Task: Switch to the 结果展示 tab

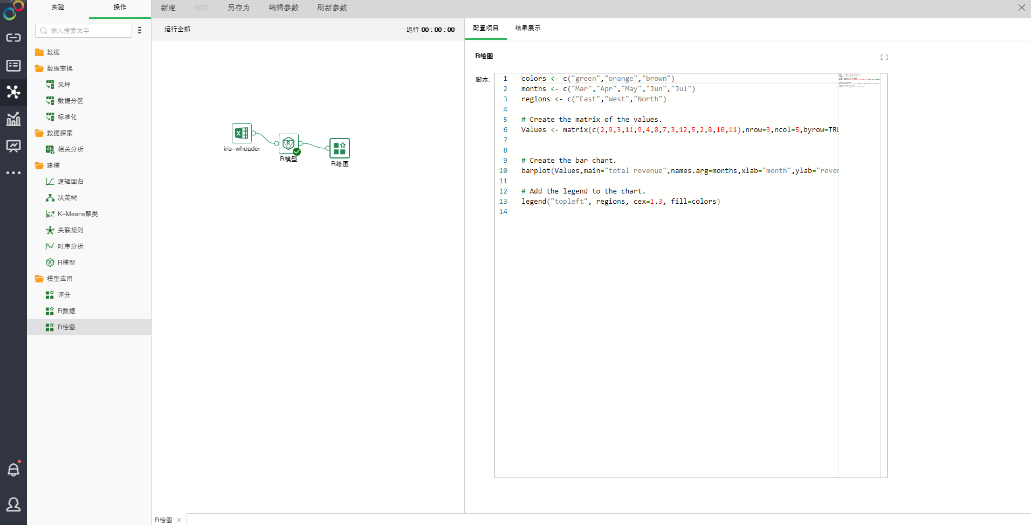Action: (x=527, y=28)
